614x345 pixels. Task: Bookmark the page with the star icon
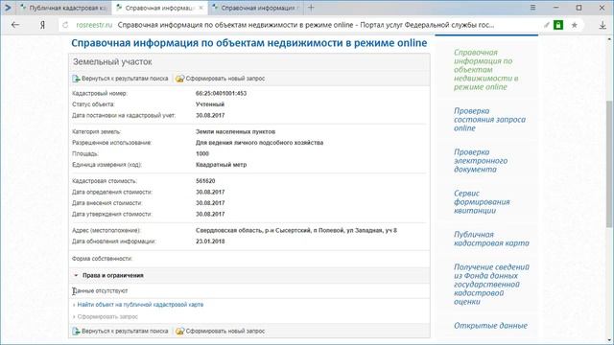[x=574, y=25]
